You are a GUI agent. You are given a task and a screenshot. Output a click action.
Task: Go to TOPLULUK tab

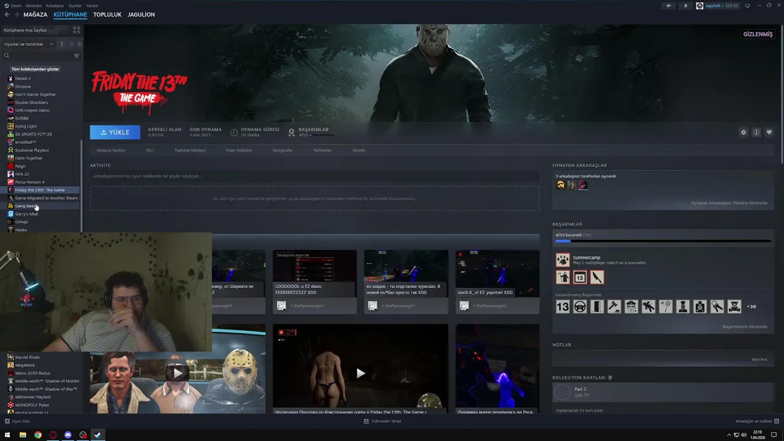click(107, 15)
